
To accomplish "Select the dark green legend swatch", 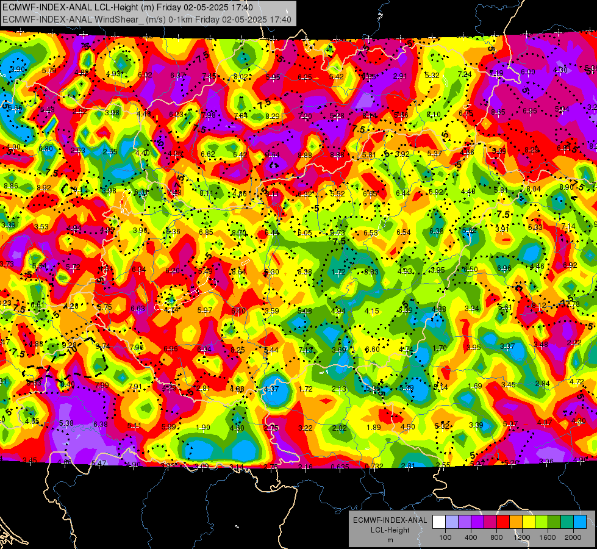I will pos(554,522).
